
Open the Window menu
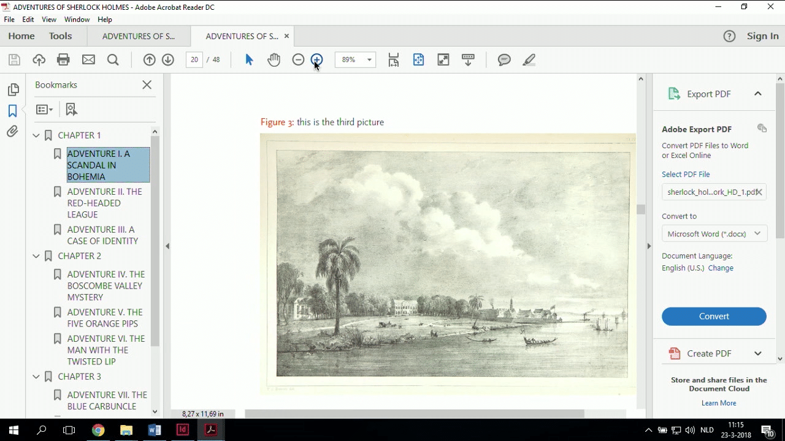click(77, 20)
